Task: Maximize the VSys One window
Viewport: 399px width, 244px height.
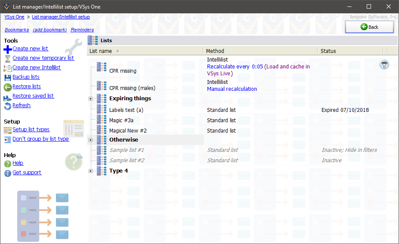Action: point(369,6)
